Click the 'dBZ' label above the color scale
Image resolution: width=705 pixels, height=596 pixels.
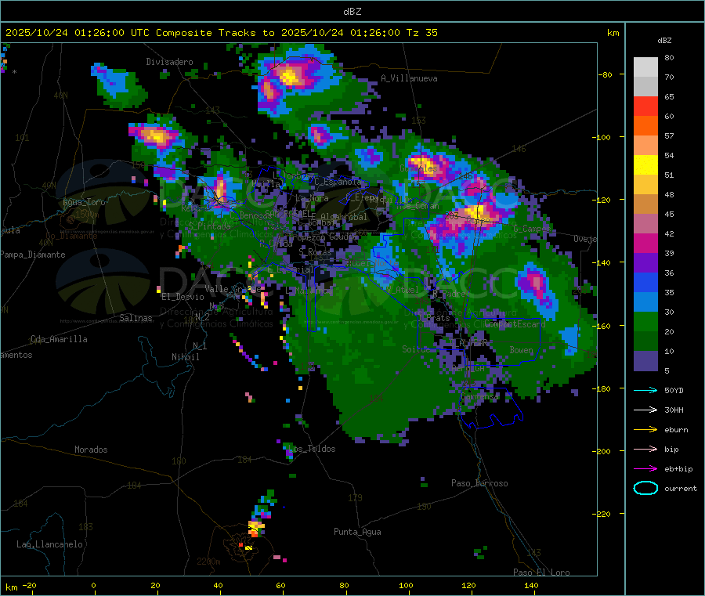click(x=664, y=41)
